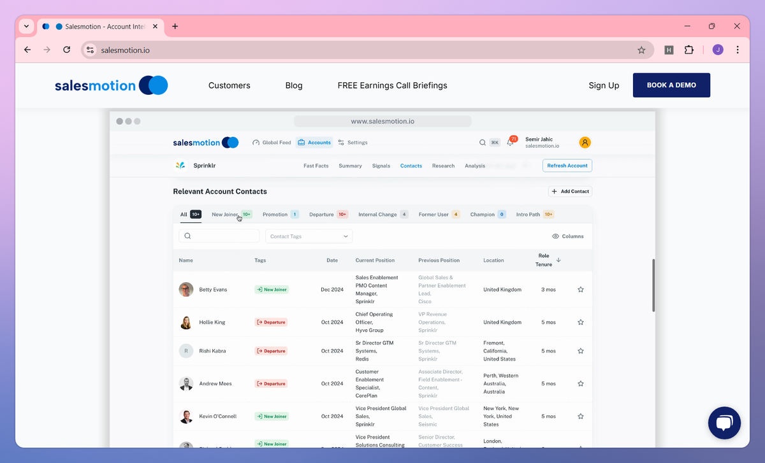Image resolution: width=765 pixels, height=463 pixels.
Task: Switch to the Analysis tab
Action: point(475,166)
